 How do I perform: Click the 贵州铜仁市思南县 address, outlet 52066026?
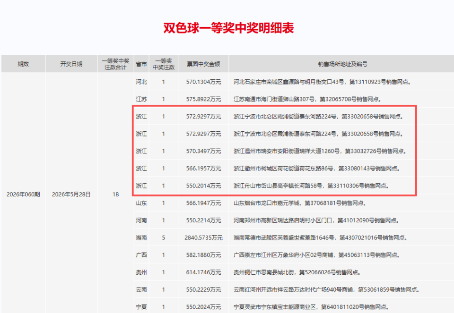[297, 272]
